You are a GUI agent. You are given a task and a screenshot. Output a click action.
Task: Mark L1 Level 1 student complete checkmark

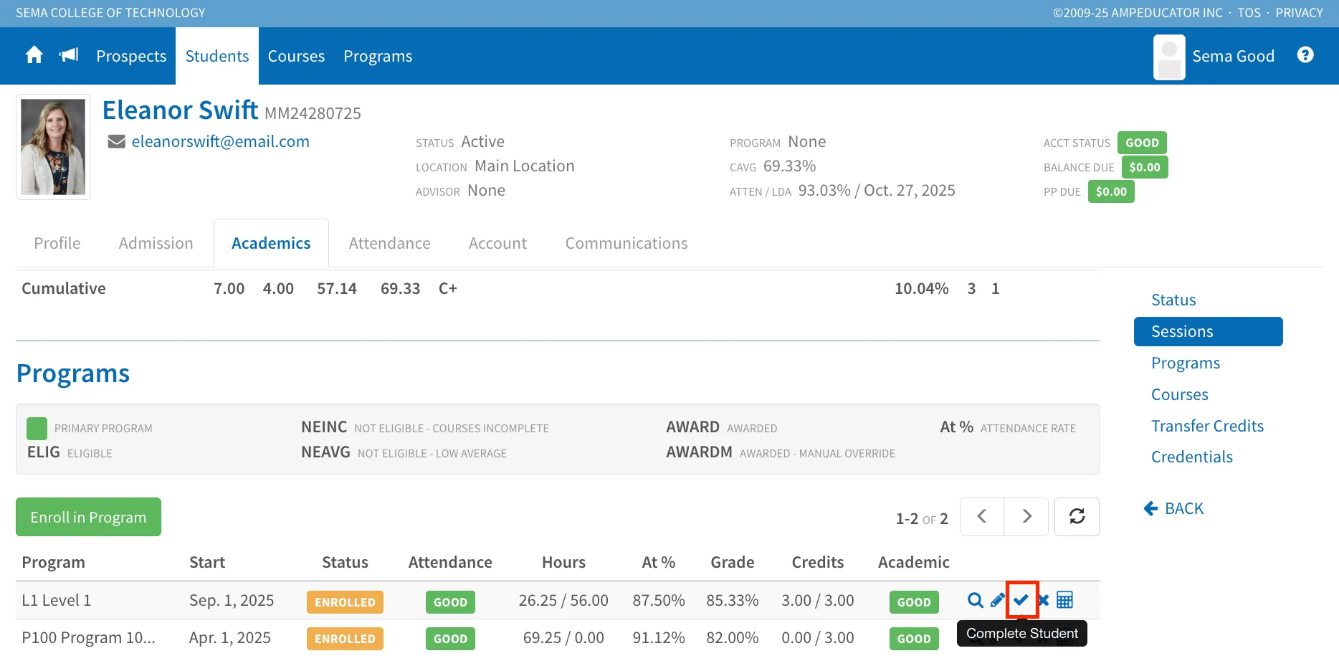point(1021,600)
